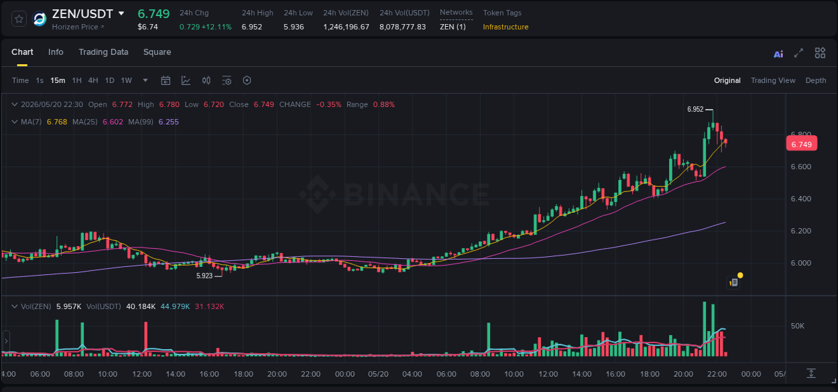Screen dimensions: 838x392
Task: Click the Token Tags label
Action: [x=502, y=13]
